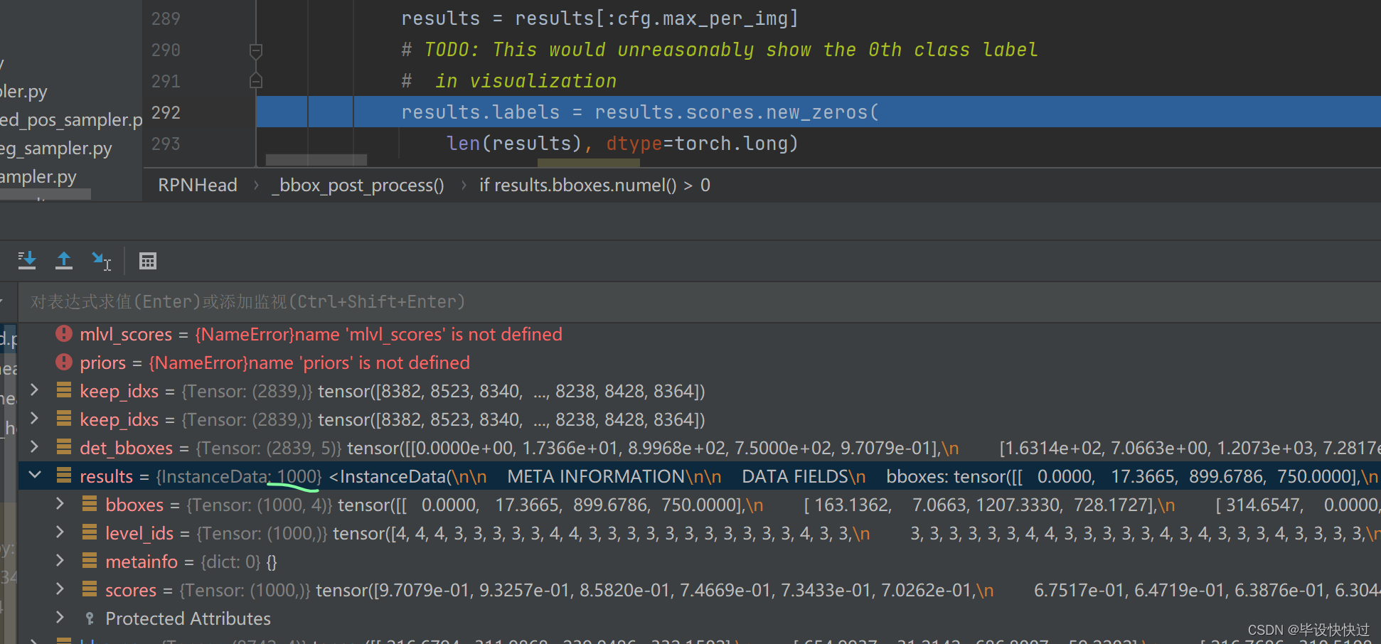Expand the det_bboxes variable entry
Screen dimensions: 1381x644
(x=33, y=448)
